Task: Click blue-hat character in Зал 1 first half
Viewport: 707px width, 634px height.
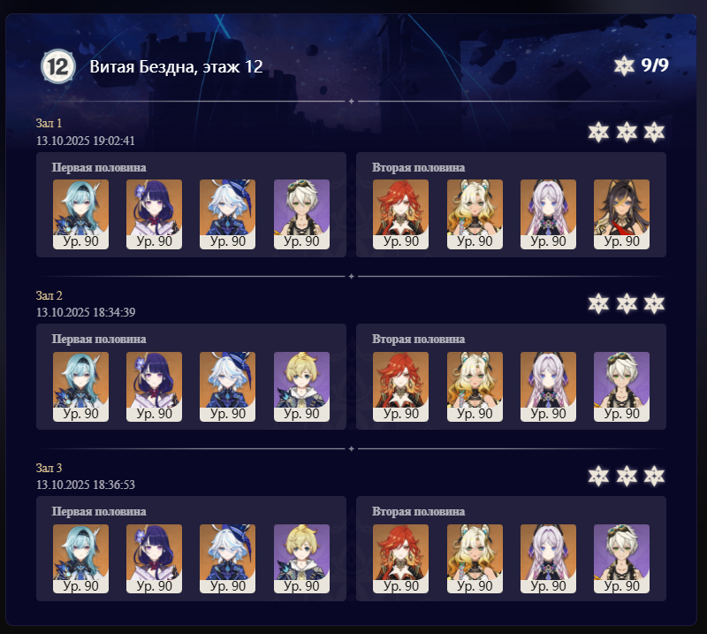Action: coord(228,214)
